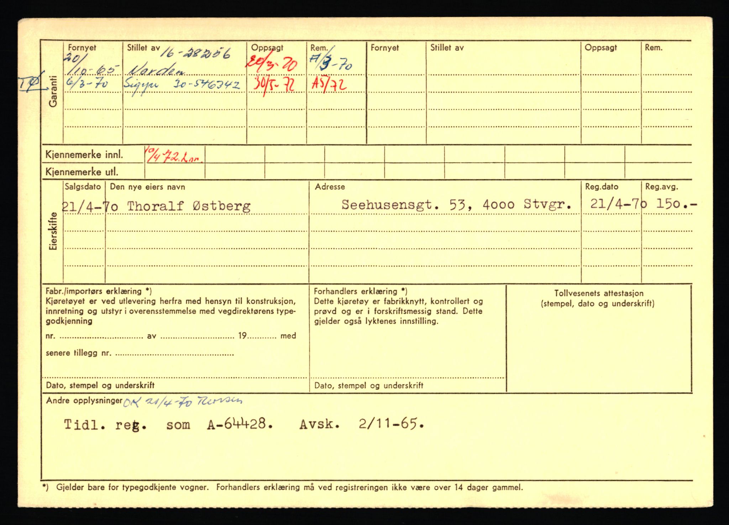Click the 'Adresse' column header
Screen dimensions: 729x525
[330, 187]
